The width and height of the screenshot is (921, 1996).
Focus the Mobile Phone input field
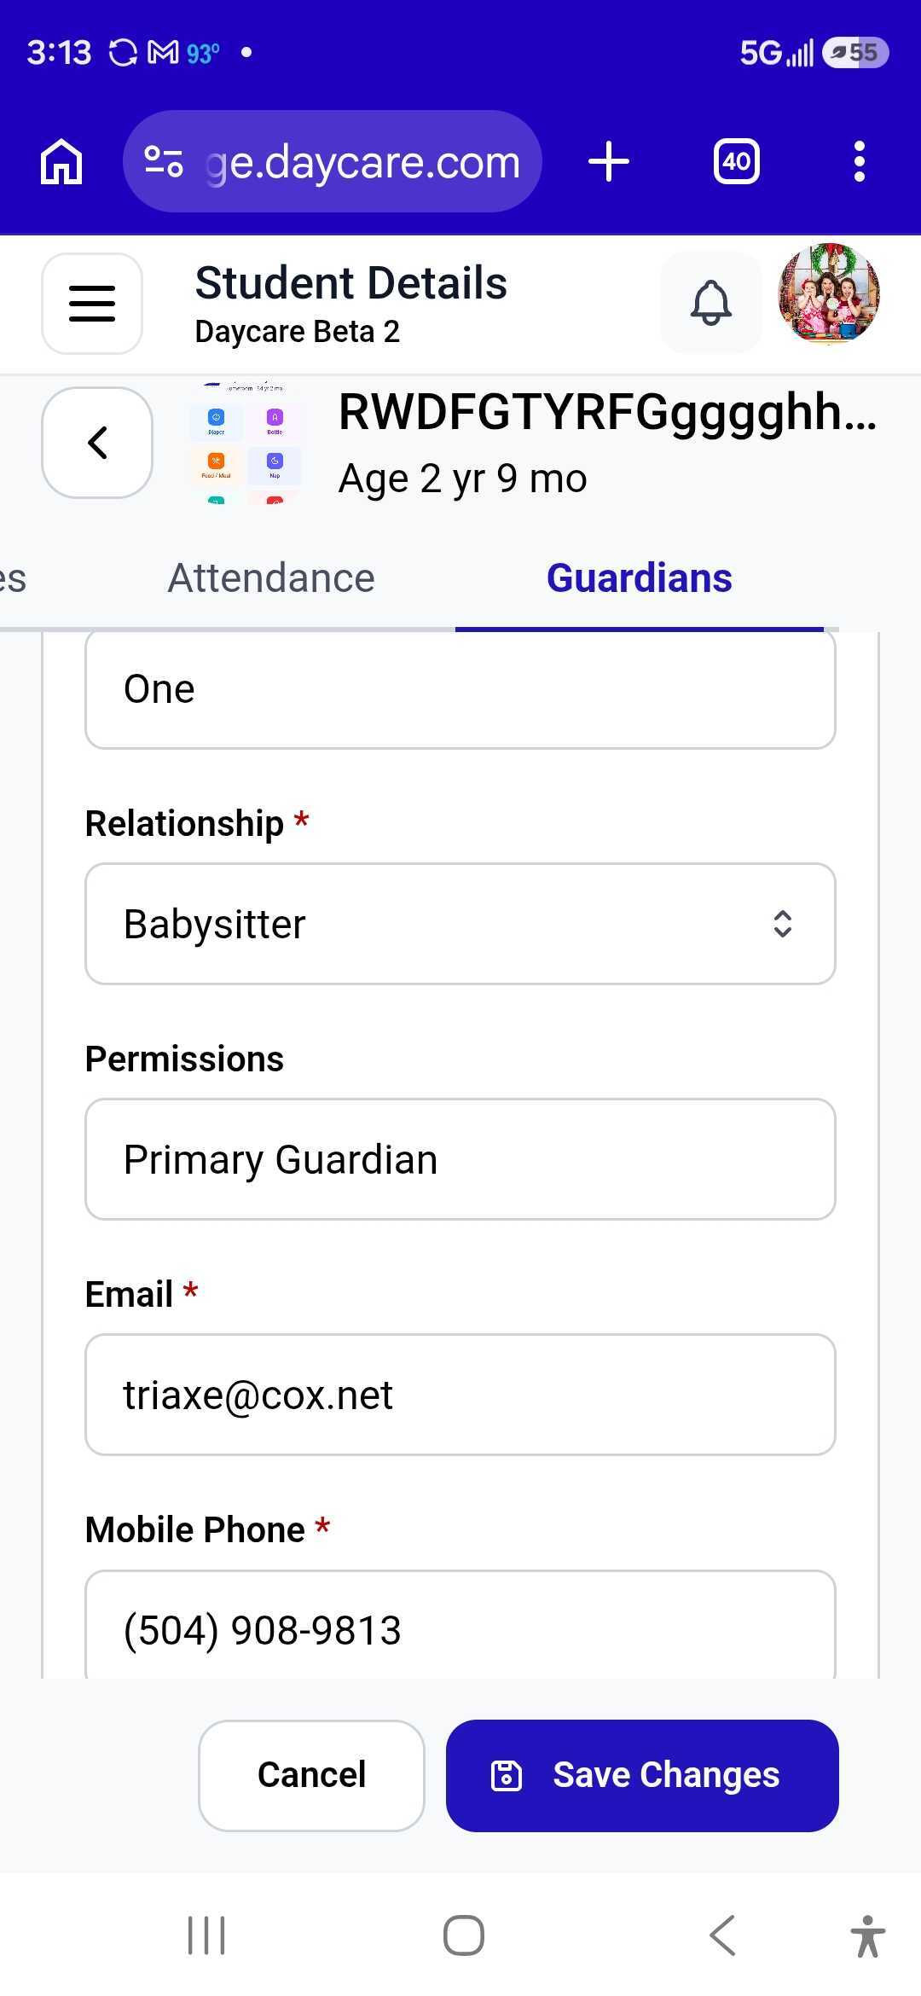click(460, 1625)
